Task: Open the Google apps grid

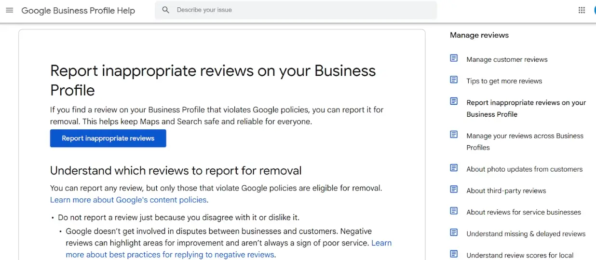Action: (582, 10)
